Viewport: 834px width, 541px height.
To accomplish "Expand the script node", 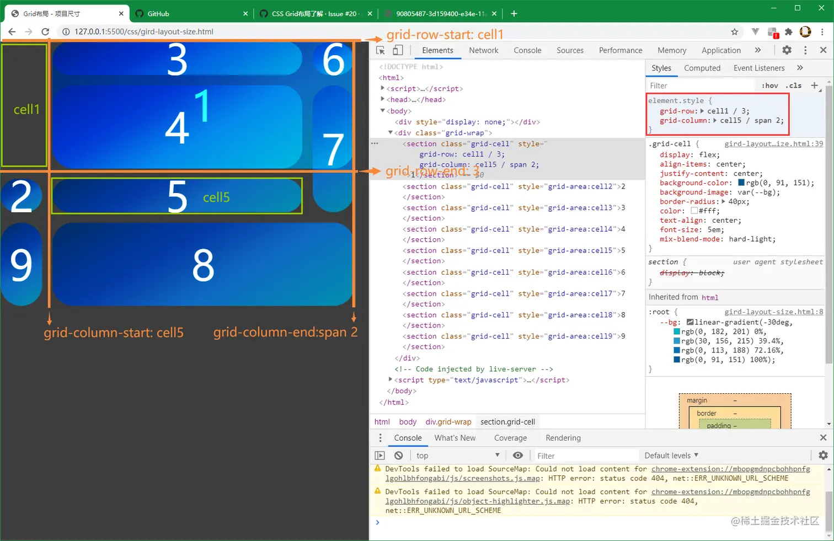I will coord(383,88).
